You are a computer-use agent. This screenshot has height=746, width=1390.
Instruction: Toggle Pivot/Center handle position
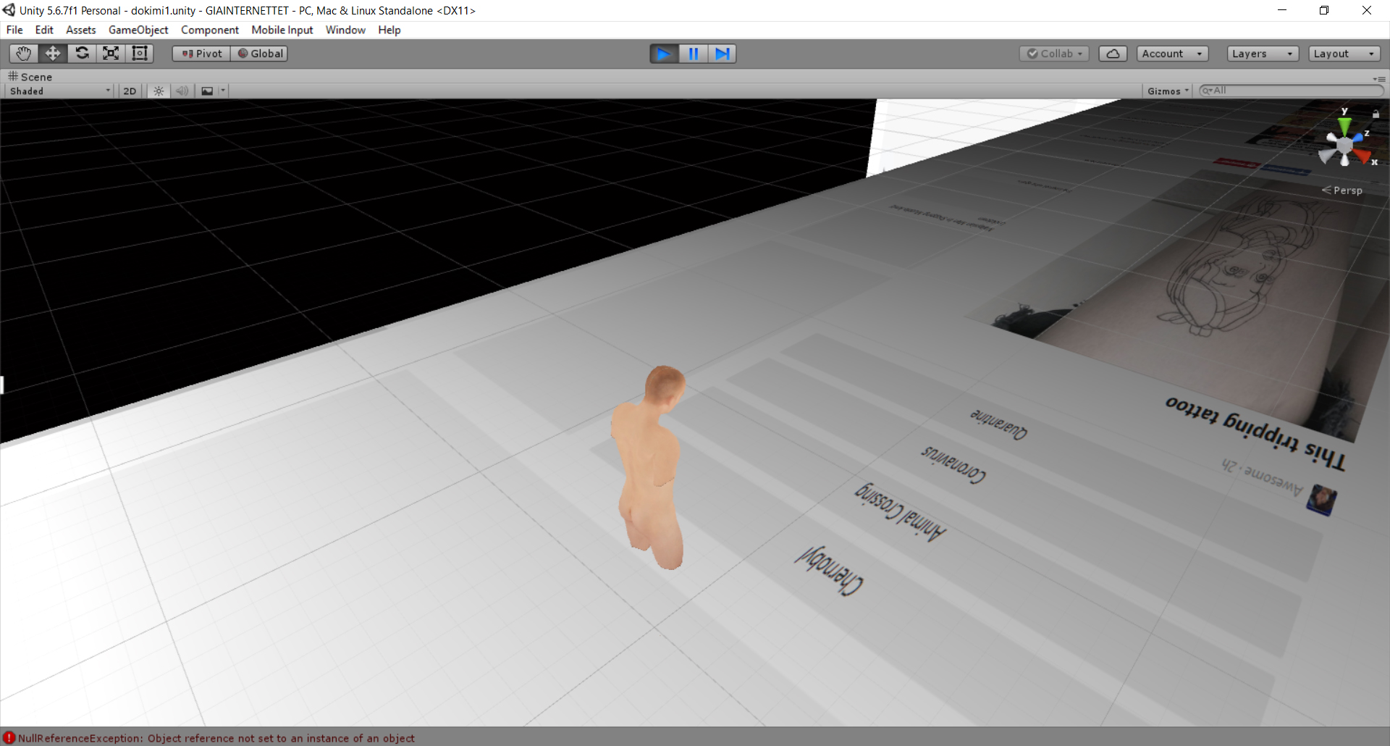(x=201, y=54)
